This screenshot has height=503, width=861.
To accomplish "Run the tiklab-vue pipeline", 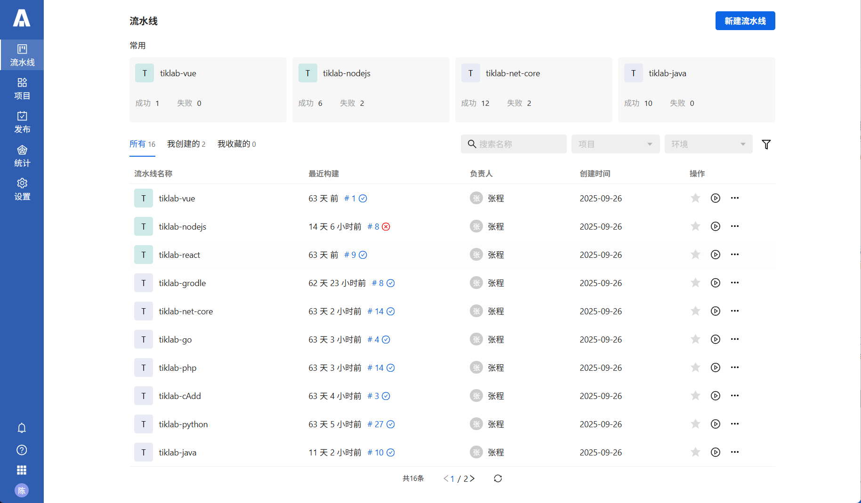I will coord(715,198).
